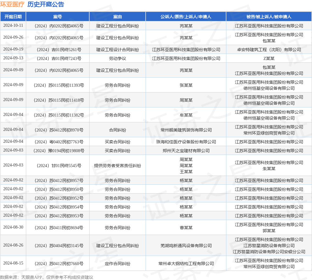Screen dimensions: 312x280
Task: Select case number (2024)苏0115民初11382号
Action: pyautogui.click(x=59, y=115)
